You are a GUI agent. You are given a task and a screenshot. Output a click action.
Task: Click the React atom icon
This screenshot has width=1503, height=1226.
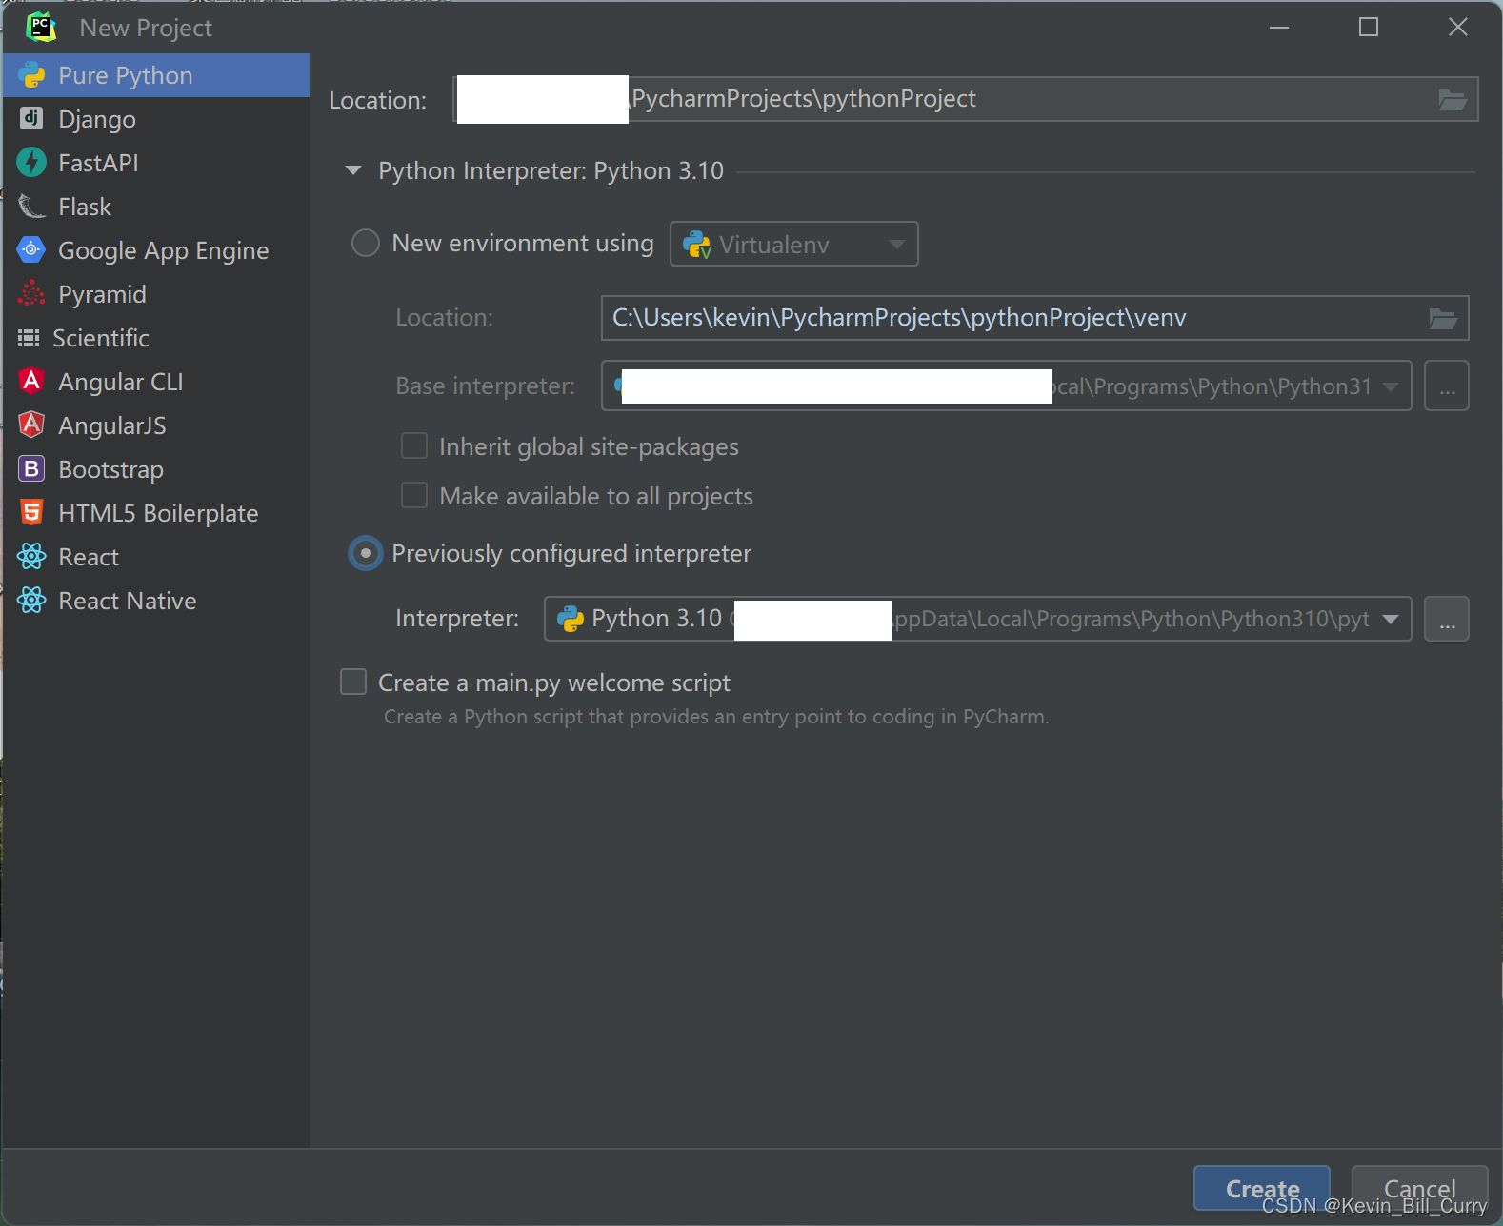point(31,556)
